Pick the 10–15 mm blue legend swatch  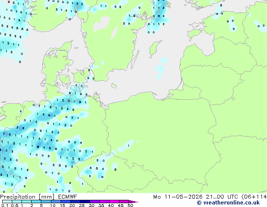point(56,202)
